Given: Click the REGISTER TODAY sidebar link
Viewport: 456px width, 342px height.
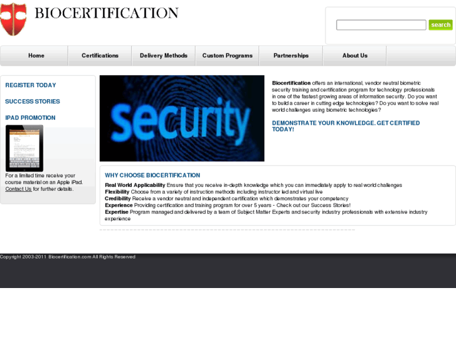Looking at the screenshot, I should click(x=31, y=85).
